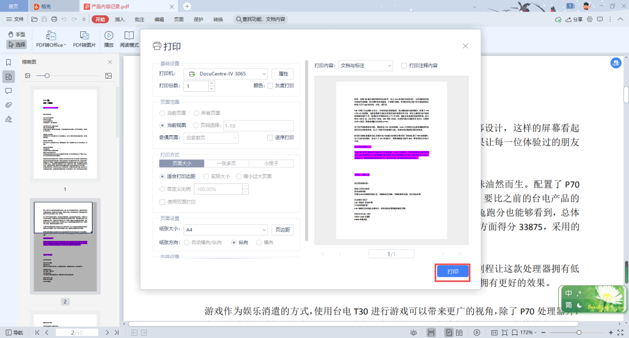Switch to the 一张多页 print mode tab
Image resolution: width=629 pixels, height=338 pixels.
(226, 163)
